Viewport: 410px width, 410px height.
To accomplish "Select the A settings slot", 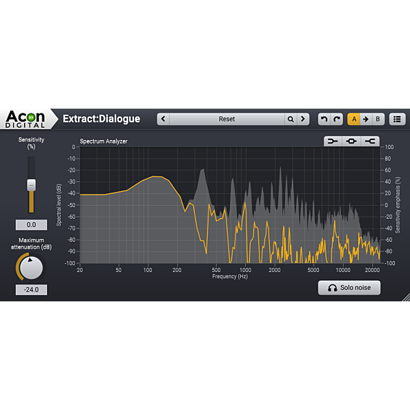I will click(x=354, y=119).
